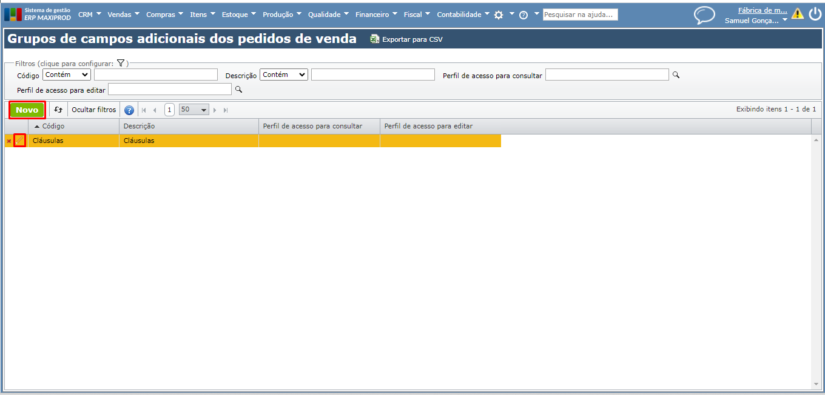Image resolution: width=825 pixels, height=395 pixels.
Task: Click the Código filter text field
Action: (x=156, y=75)
